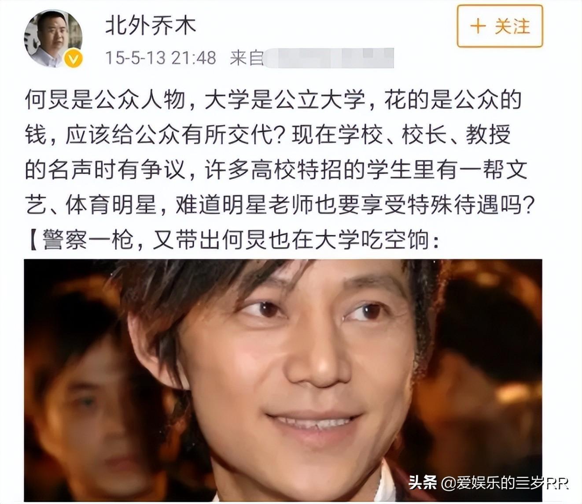Click the 头条 watermark logo
This screenshot has width=582, height=504.
(x=423, y=483)
